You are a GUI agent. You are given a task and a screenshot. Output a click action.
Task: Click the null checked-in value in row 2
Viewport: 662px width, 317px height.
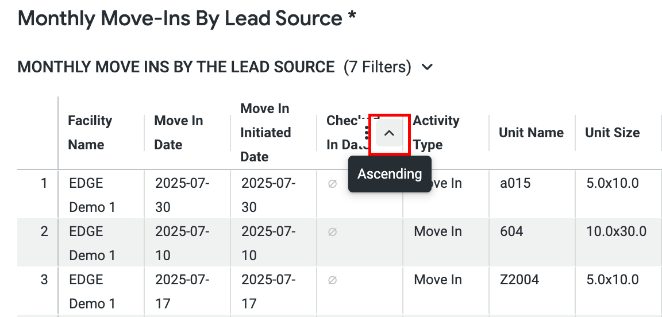(332, 232)
